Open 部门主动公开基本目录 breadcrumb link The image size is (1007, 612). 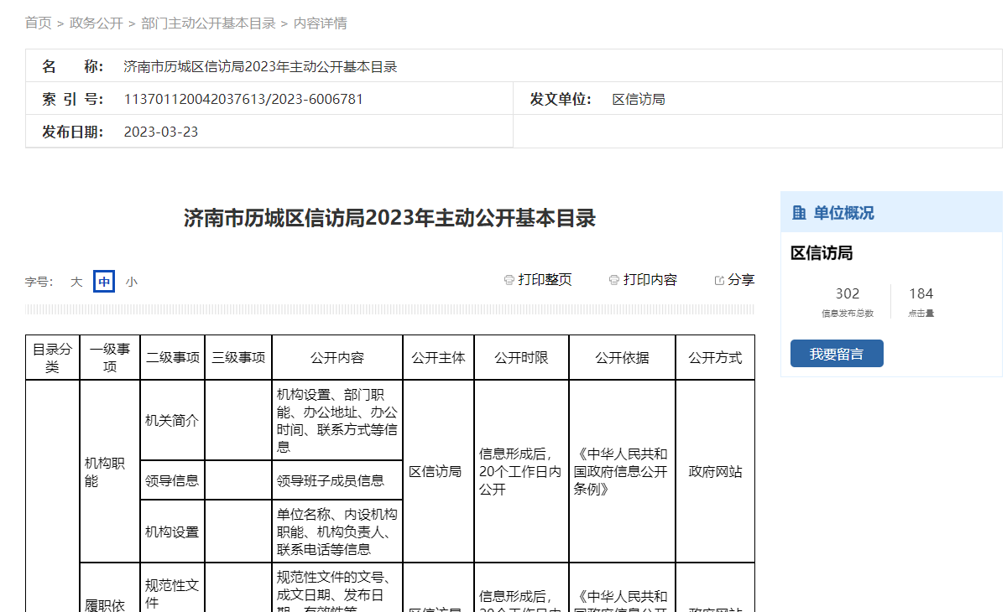[209, 23]
